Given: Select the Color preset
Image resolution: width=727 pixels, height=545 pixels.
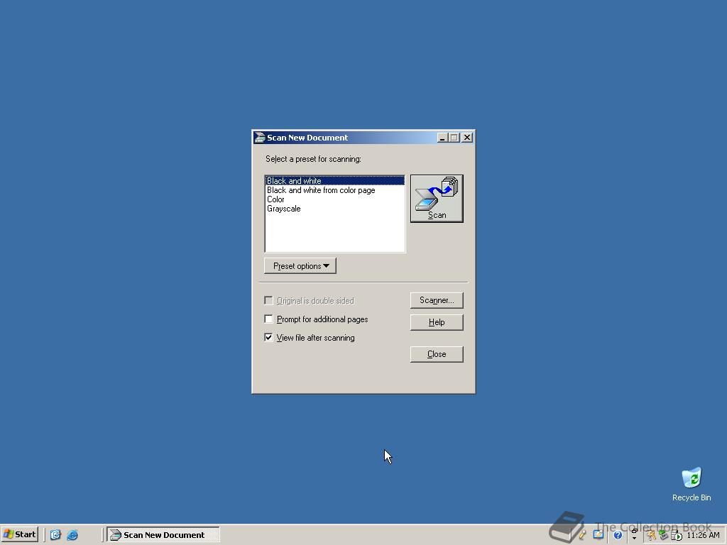Looking at the screenshot, I should pyautogui.click(x=334, y=199).
